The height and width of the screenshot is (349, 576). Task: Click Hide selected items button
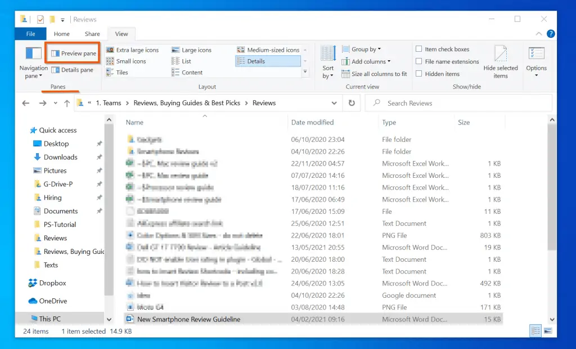(500, 62)
